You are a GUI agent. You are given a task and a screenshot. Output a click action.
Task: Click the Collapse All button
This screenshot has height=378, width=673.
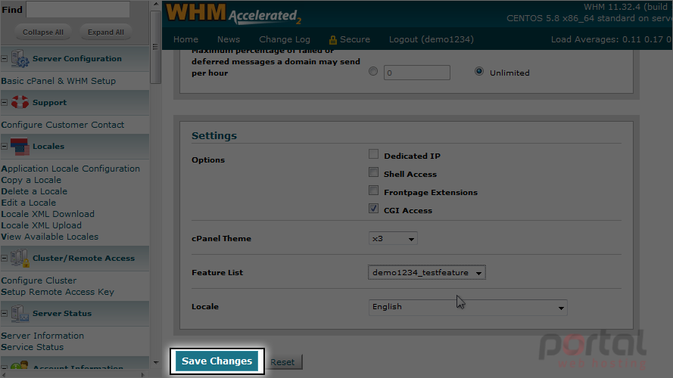click(x=43, y=33)
